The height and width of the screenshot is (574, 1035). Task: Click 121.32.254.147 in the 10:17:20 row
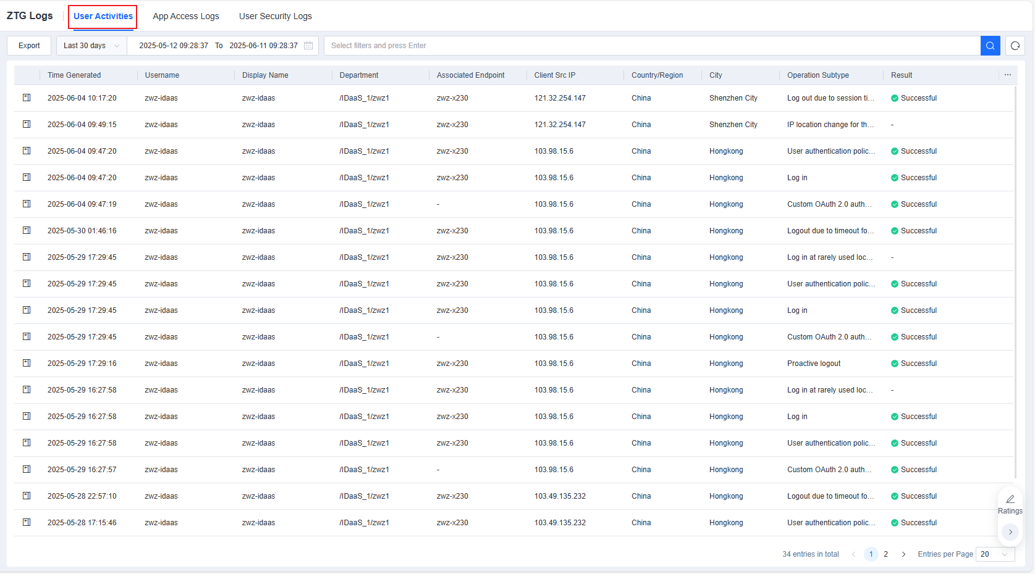(560, 98)
